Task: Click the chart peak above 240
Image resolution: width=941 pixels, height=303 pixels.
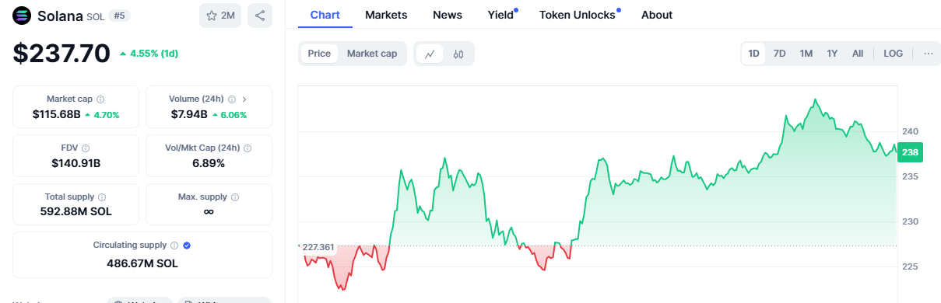Action: tap(815, 99)
